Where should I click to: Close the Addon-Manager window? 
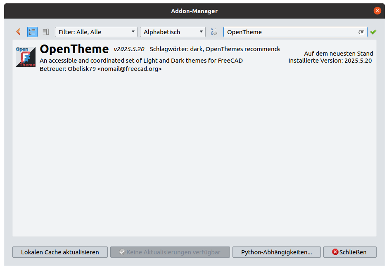pos(377,11)
